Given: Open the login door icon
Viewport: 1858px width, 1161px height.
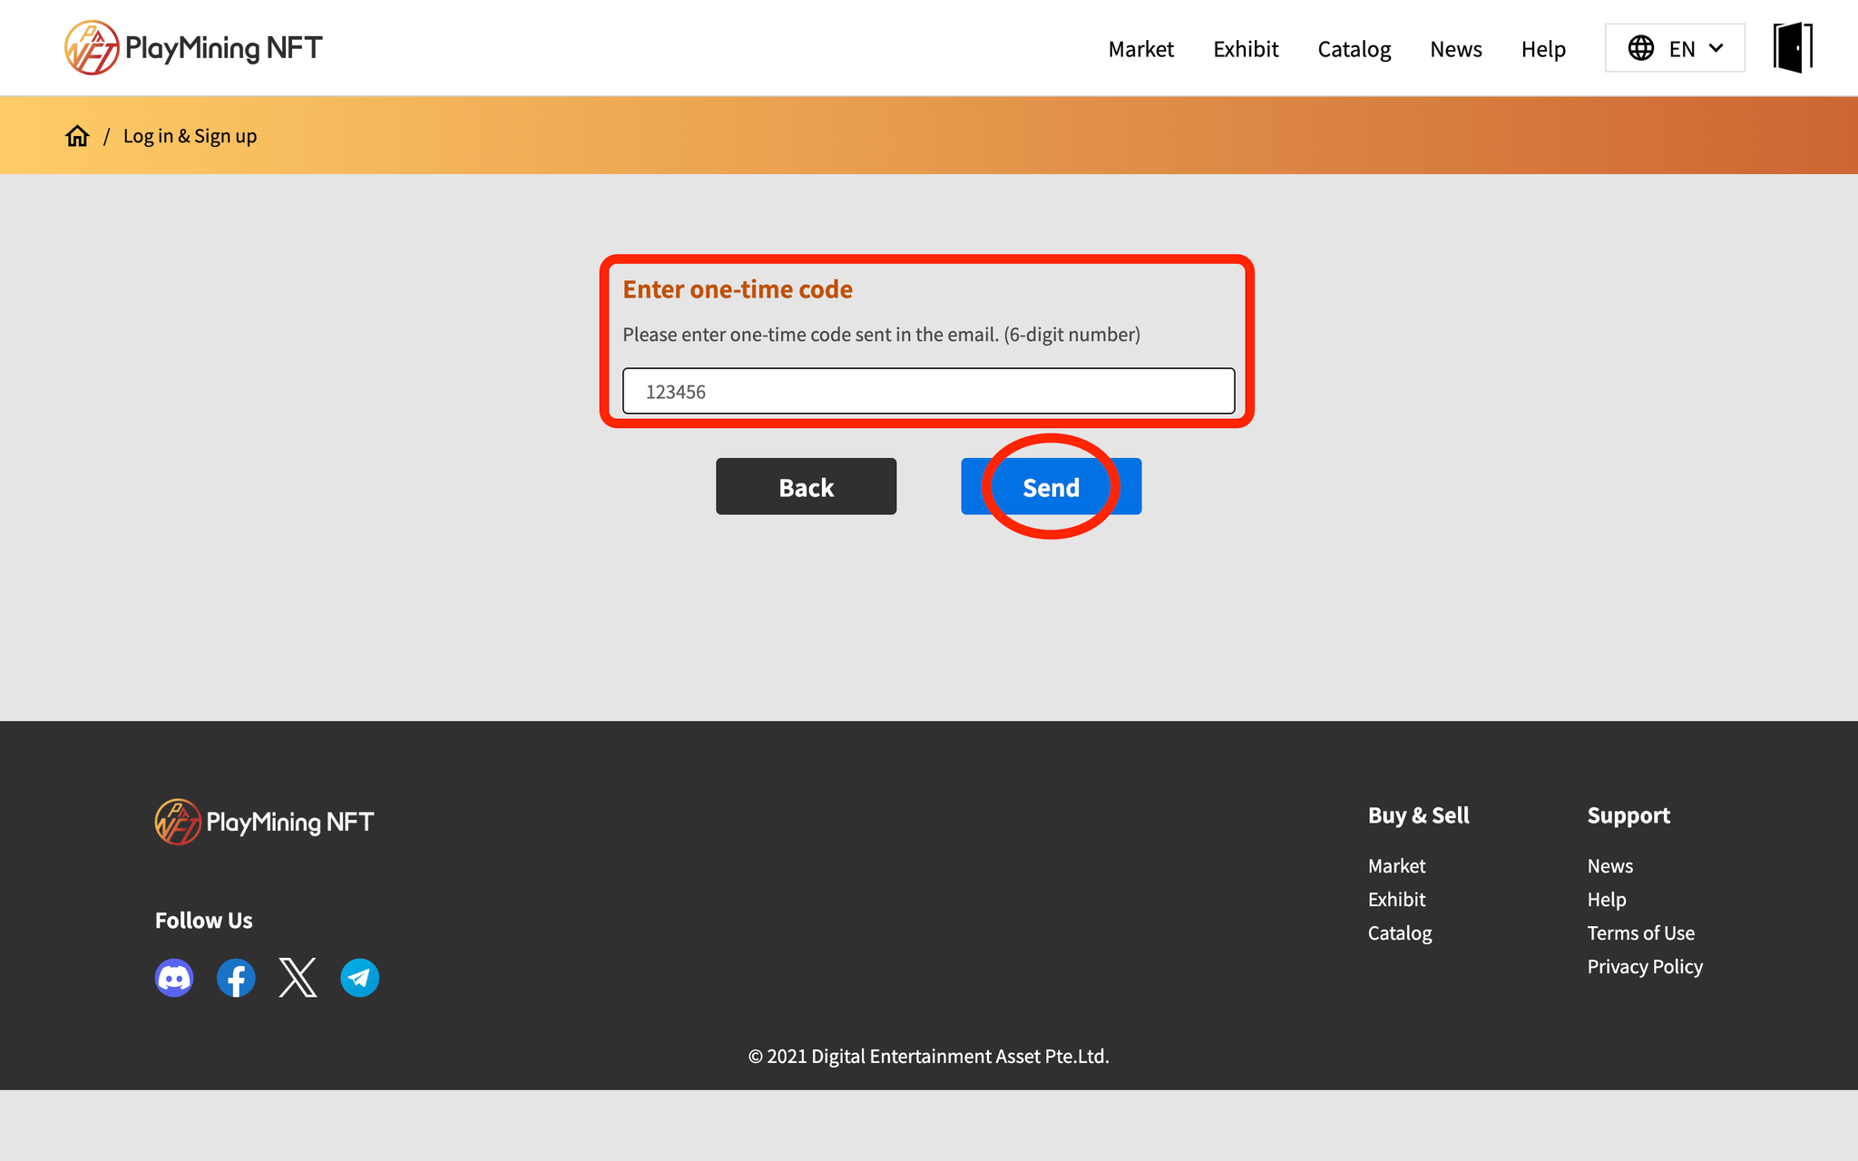Looking at the screenshot, I should click(x=1793, y=48).
